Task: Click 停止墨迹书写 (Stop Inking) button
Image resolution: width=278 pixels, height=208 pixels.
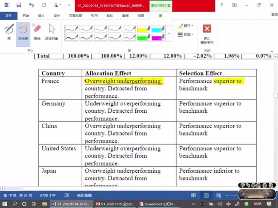Action: (x=207, y=34)
